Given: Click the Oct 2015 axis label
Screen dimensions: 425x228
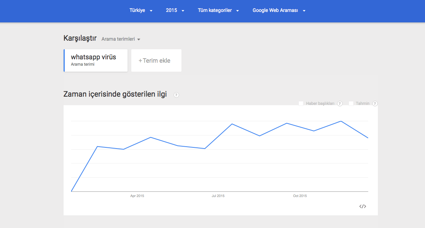Looking at the screenshot, I should pyautogui.click(x=300, y=196).
